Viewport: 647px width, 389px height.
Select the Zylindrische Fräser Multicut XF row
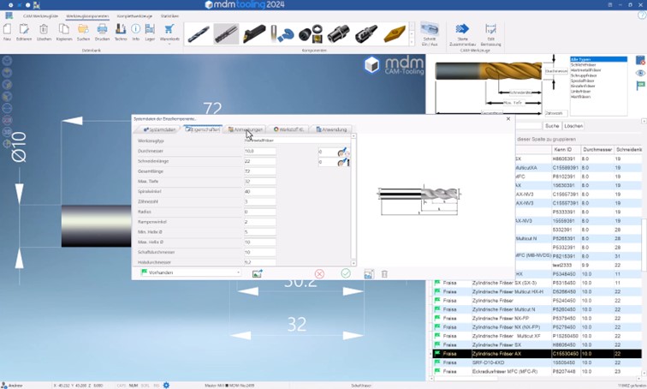(x=537, y=336)
